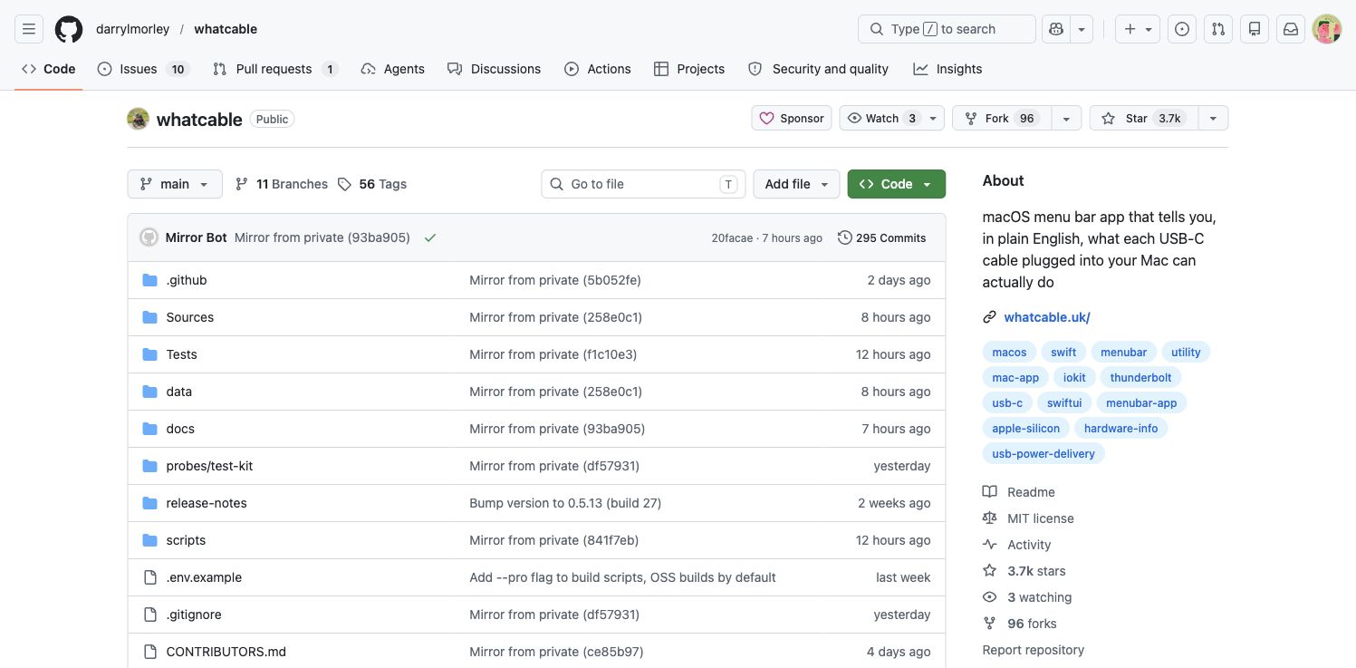Go to GitHub homepage via Octocat logo

pyautogui.click(x=69, y=29)
